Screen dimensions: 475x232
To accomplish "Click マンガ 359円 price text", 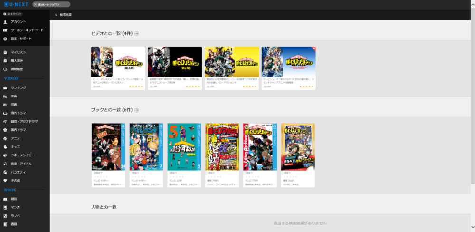I will click(176, 181).
